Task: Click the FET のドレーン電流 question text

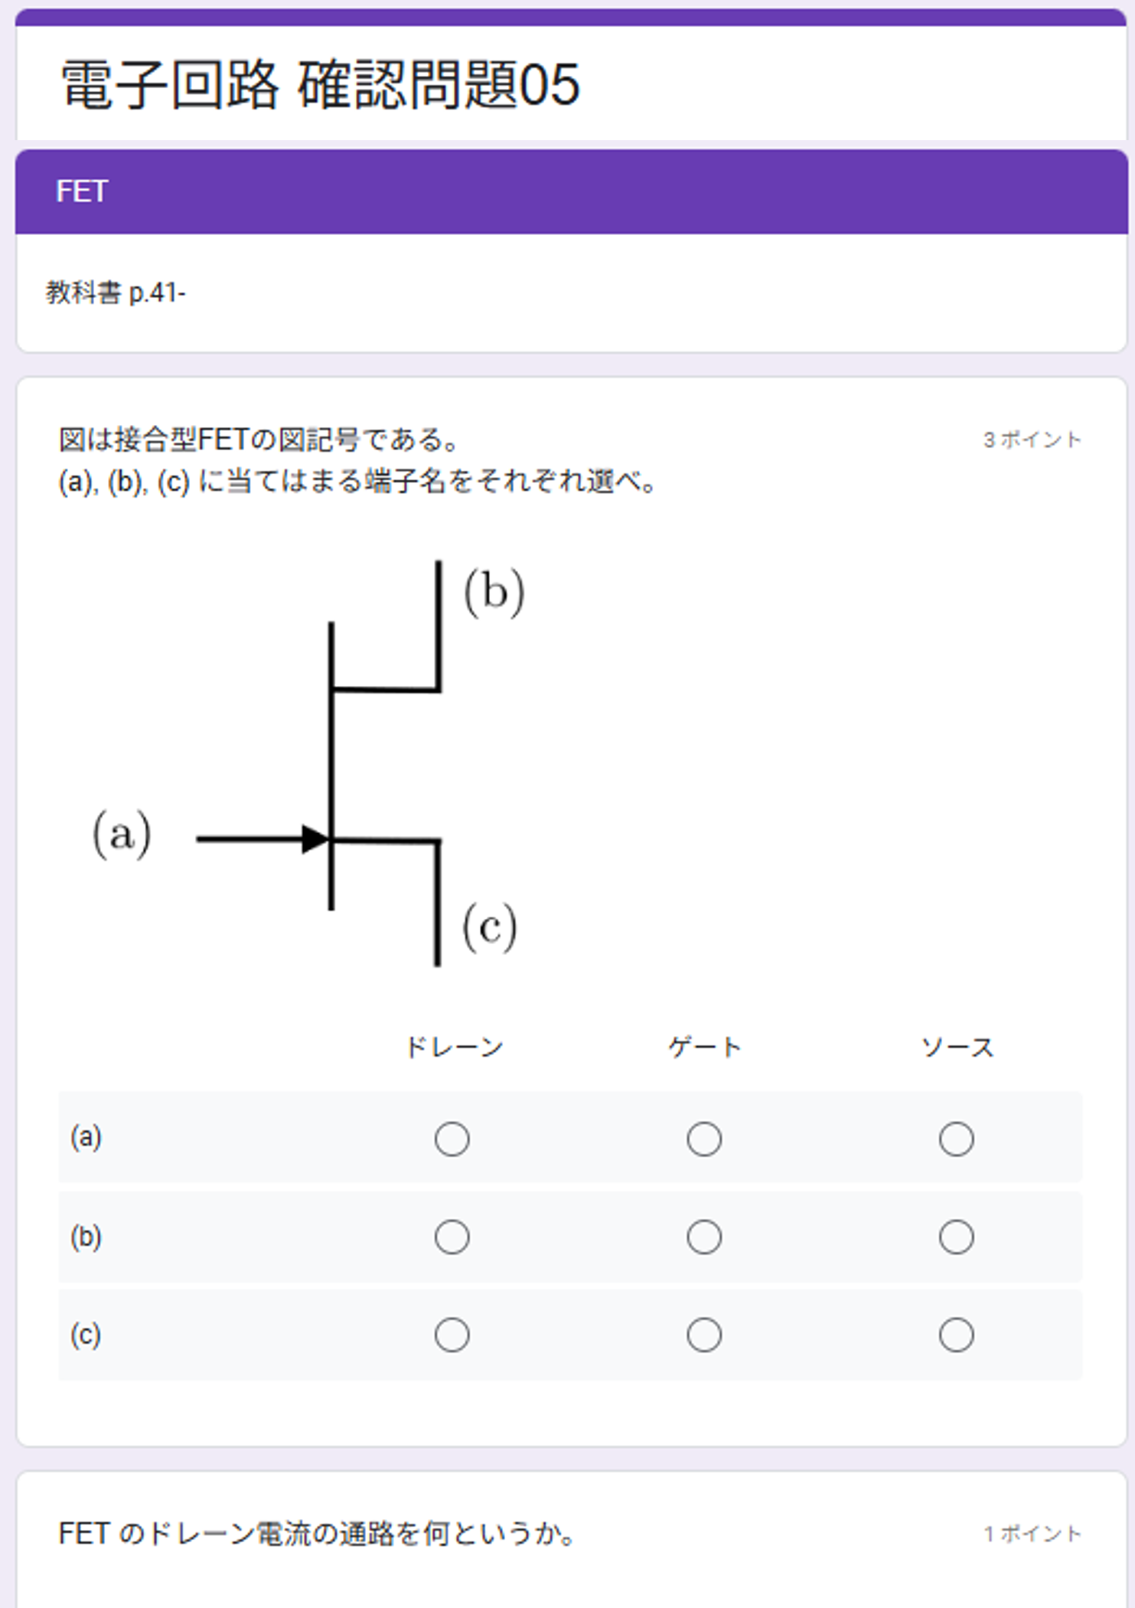Action: pos(317,1534)
